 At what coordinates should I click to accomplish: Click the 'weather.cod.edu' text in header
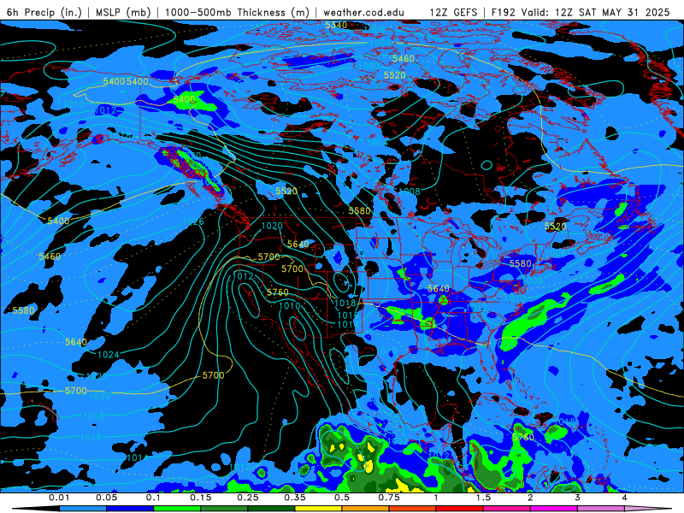click(x=364, y=12)
